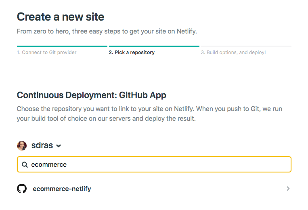Open step 3 Build options, and deploy!
The width and height of the screenshot is (308, 210).
pos(233,52)
